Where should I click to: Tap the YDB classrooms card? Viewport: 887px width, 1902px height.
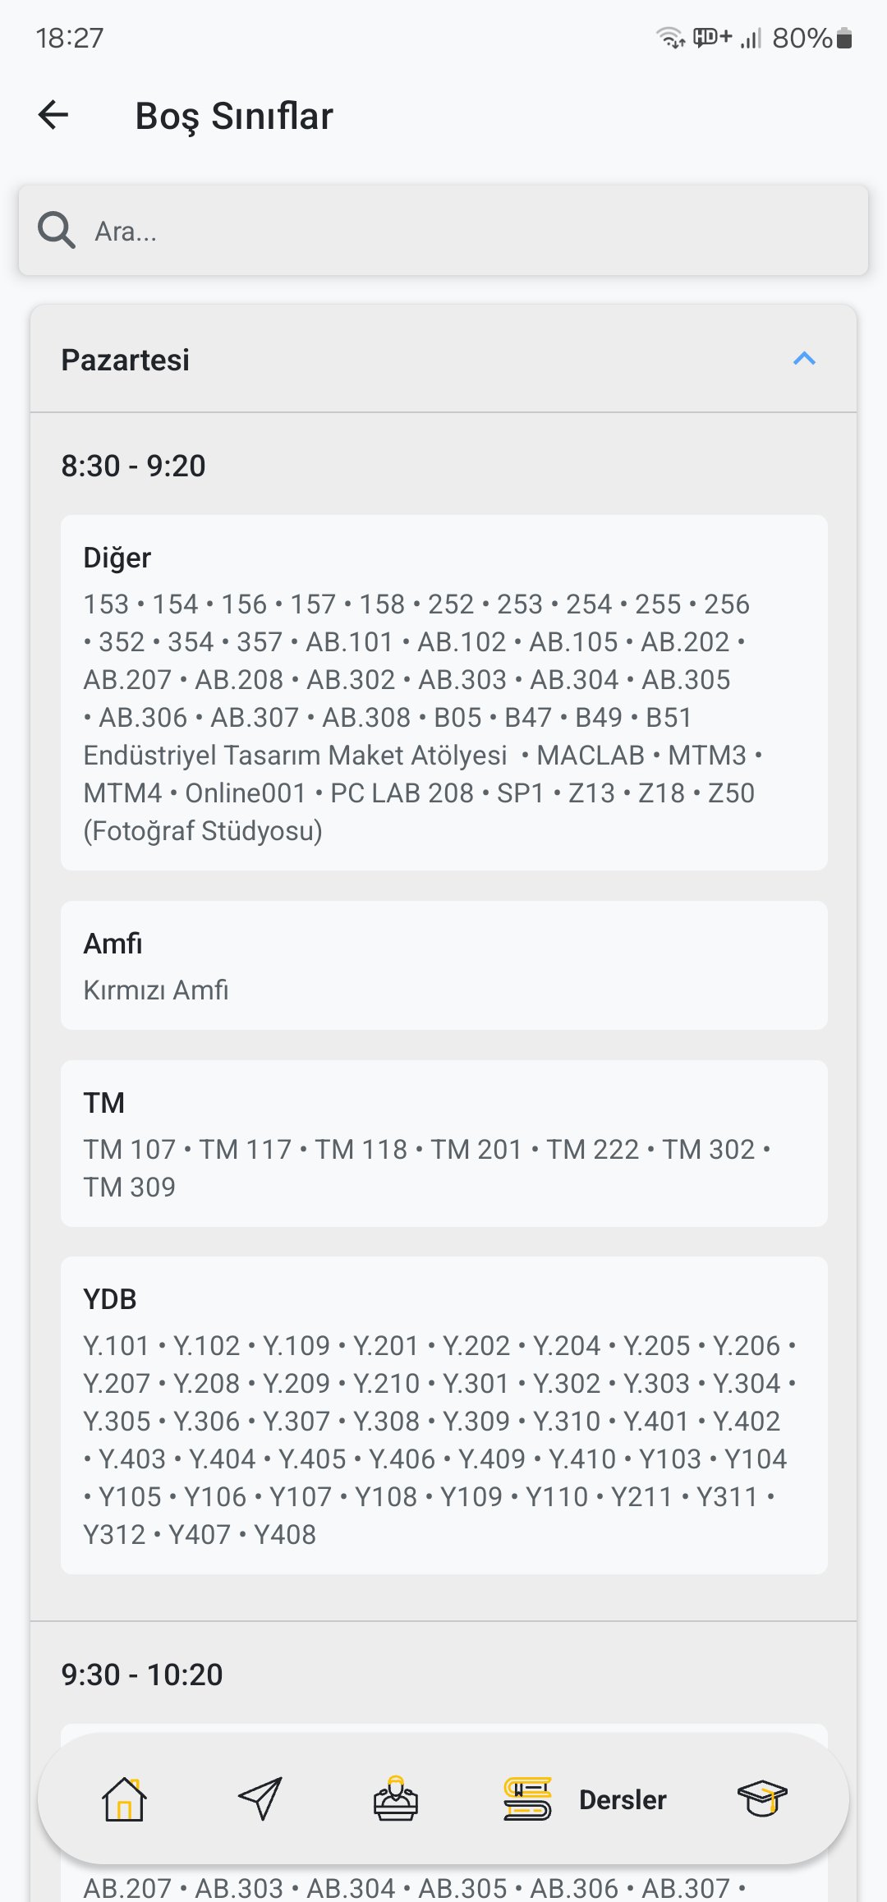(444, 1415)
